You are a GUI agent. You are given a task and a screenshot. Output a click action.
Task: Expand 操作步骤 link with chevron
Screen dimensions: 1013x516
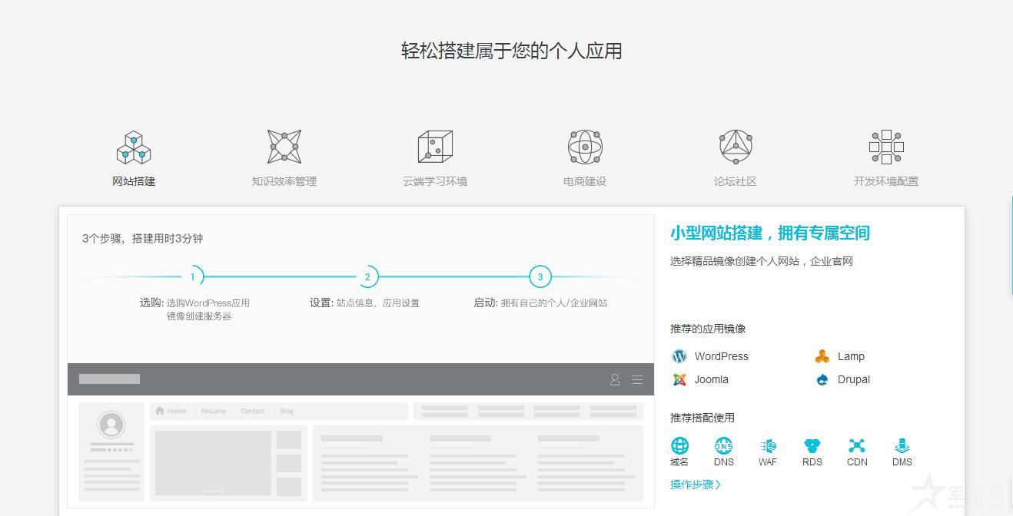[696, 485]
